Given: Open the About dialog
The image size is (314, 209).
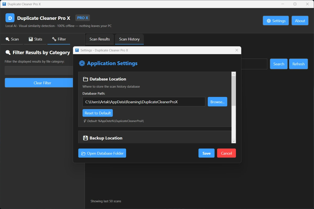Looking at the screenshot, I should coord(300,21).
